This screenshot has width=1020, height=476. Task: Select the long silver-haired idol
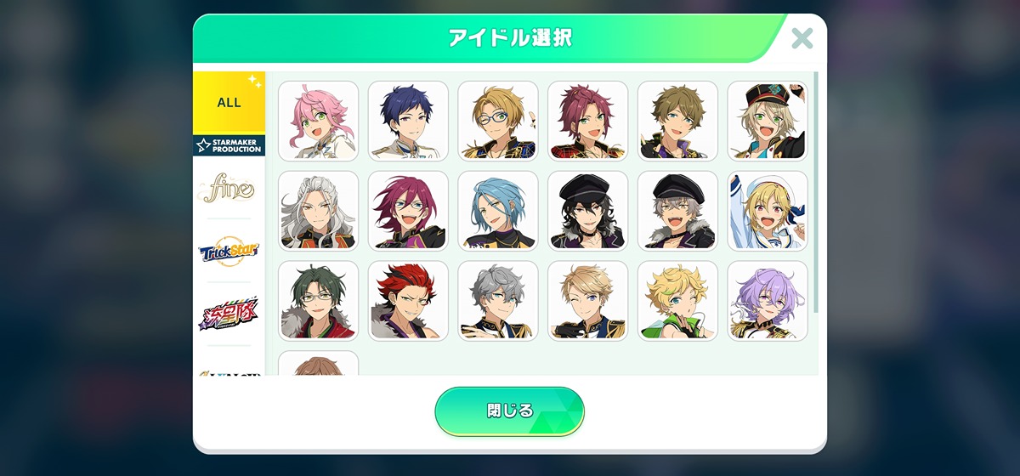pyautogui.click(x=318, y=211)
